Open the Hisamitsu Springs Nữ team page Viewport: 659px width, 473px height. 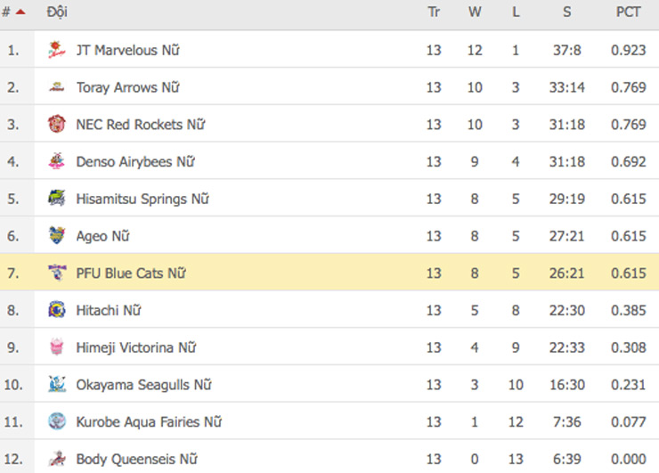142,199
